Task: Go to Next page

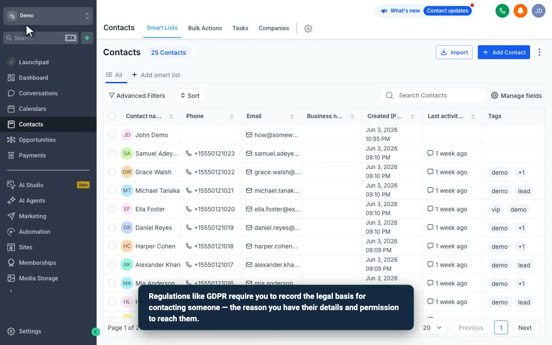Action: [525, 328]
